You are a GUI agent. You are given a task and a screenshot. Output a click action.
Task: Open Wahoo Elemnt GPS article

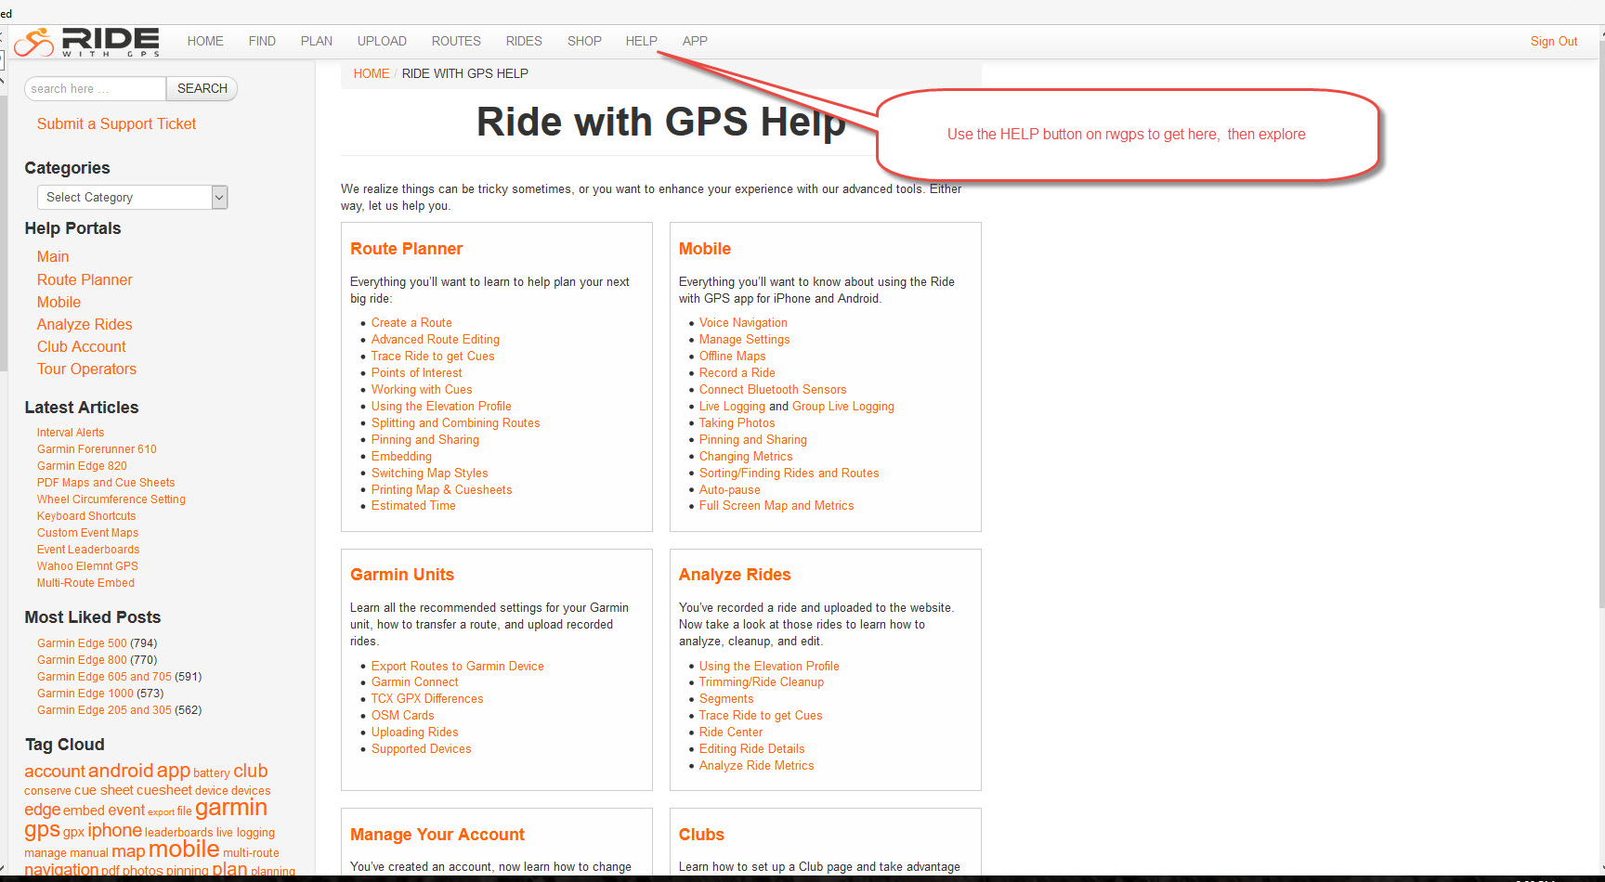pyautogui.click(x=87, y=566)
